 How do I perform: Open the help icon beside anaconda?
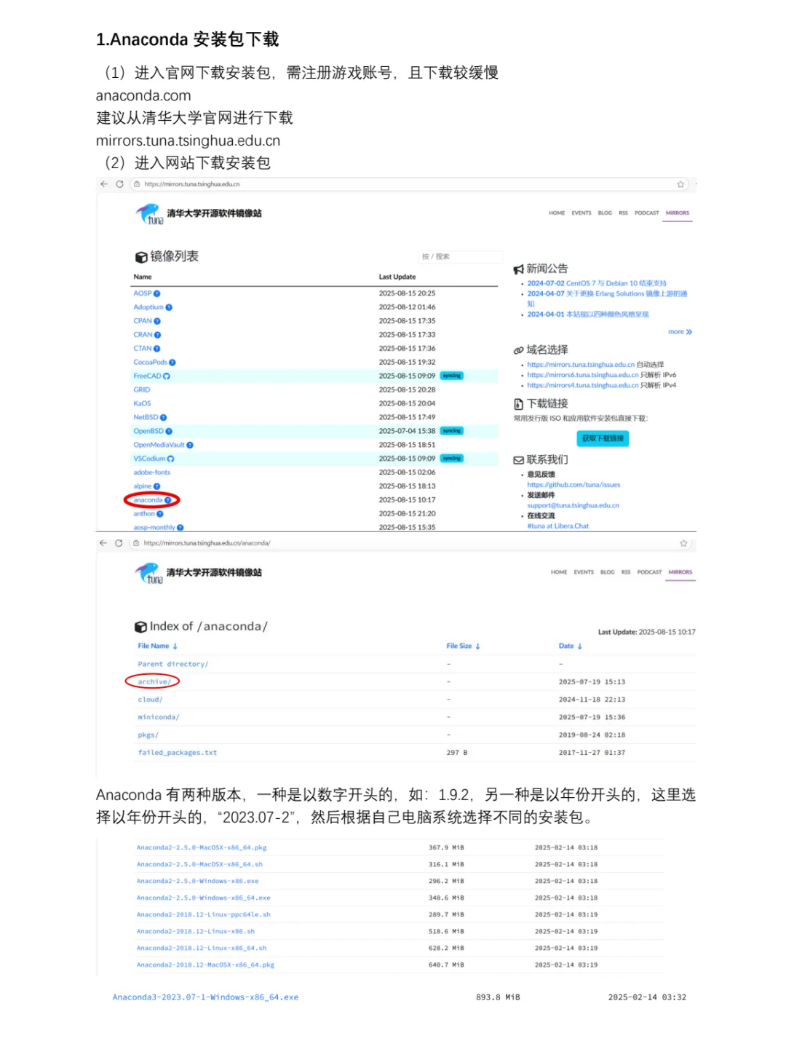pyautogui.click(x=168, y=500)
